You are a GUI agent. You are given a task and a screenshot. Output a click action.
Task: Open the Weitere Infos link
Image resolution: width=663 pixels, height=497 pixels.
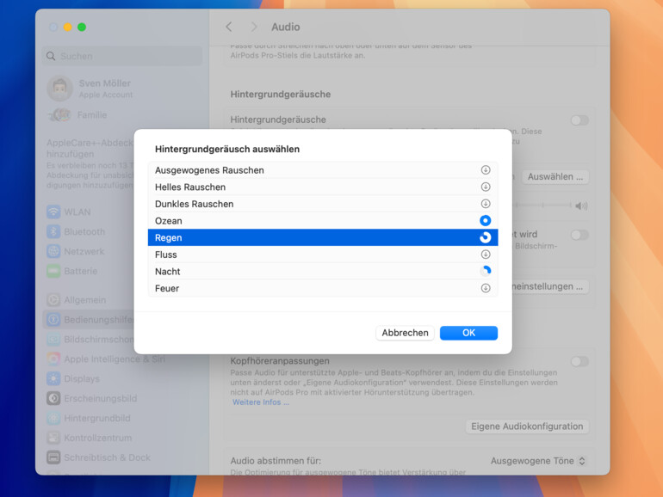click(x=260, y=402)
